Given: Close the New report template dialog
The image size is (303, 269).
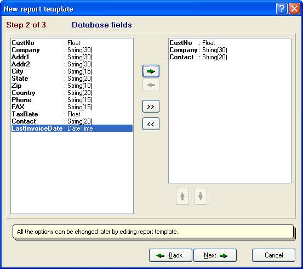Looking at the screenshot, I should click(294, 9).
